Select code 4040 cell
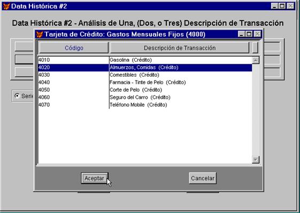Screen dimensions: 300x213 point(73,82)
